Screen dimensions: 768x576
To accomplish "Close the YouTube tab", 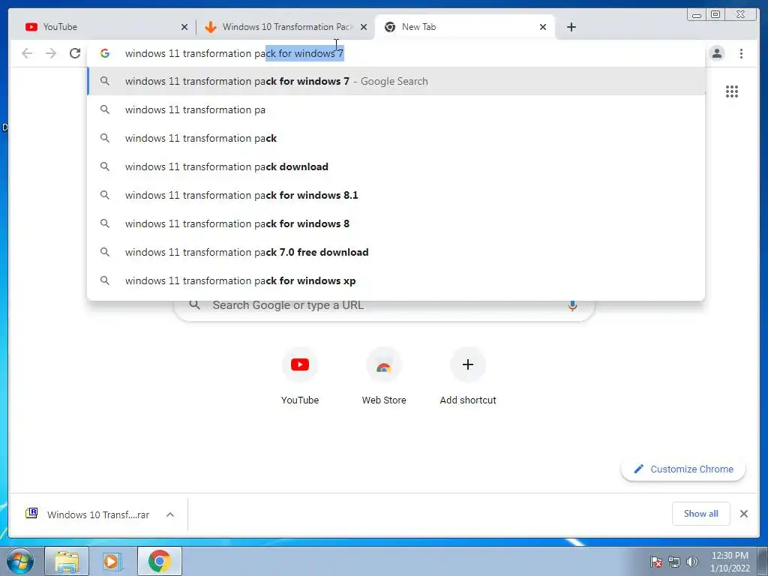I will coord(184,27).
